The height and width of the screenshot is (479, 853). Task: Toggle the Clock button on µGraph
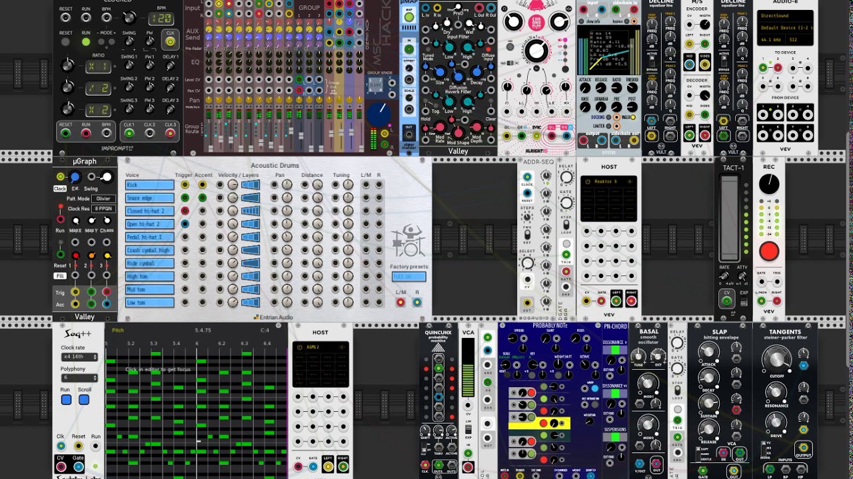[60, 189]
